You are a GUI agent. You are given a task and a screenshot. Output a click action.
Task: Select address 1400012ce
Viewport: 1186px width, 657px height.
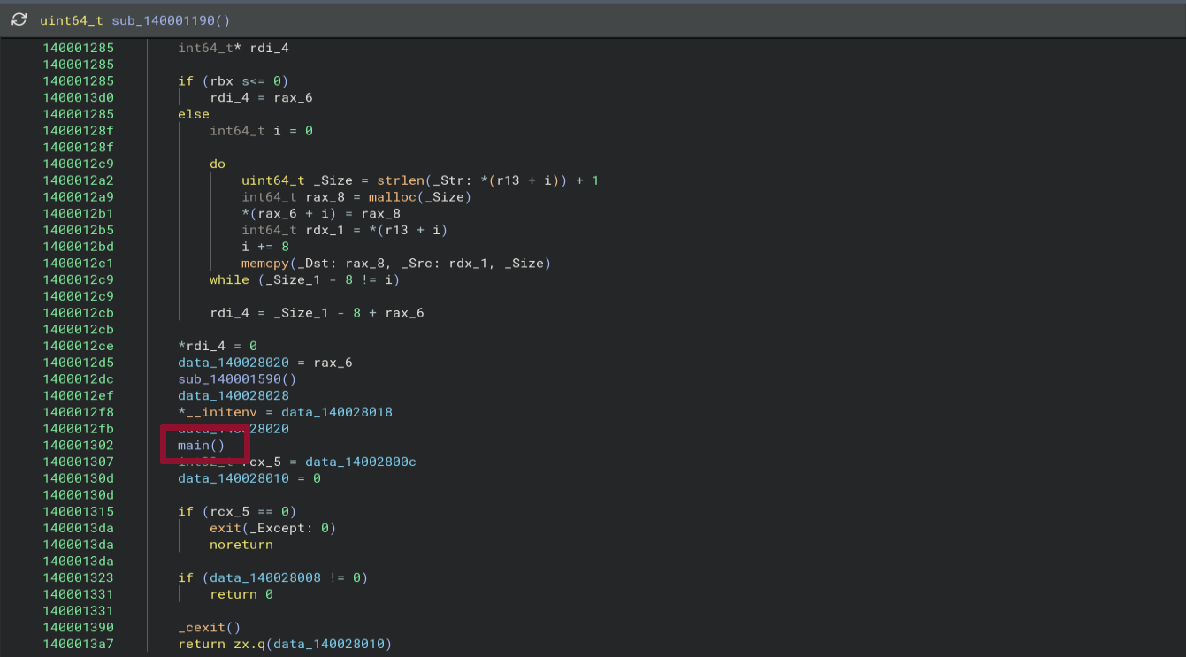(x=78, y=346)
